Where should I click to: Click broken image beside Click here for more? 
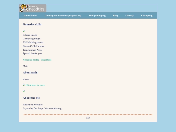coord(24,85)
